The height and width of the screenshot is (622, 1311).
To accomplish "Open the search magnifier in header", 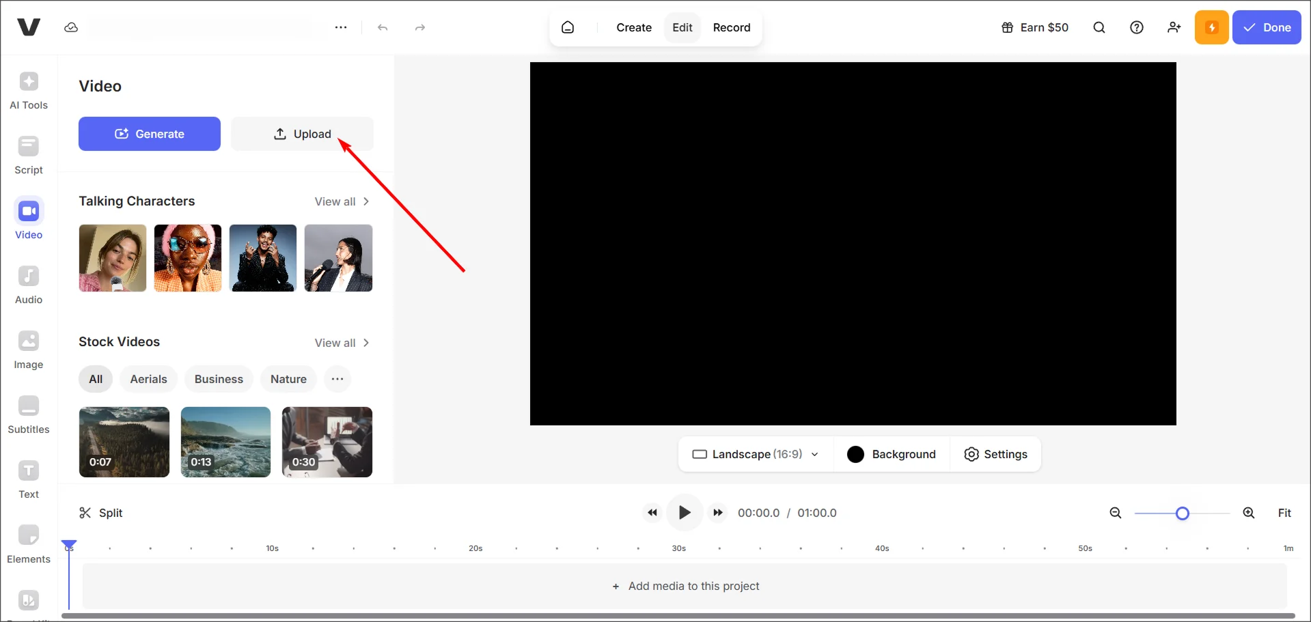I will click(x=1099, y=27).
